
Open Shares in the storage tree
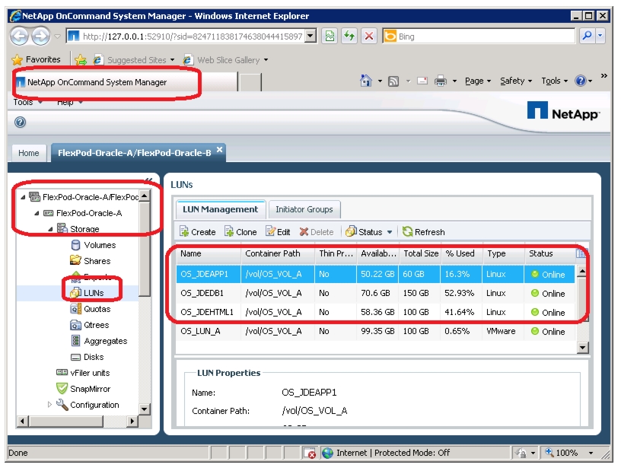[x=91, y=261]
